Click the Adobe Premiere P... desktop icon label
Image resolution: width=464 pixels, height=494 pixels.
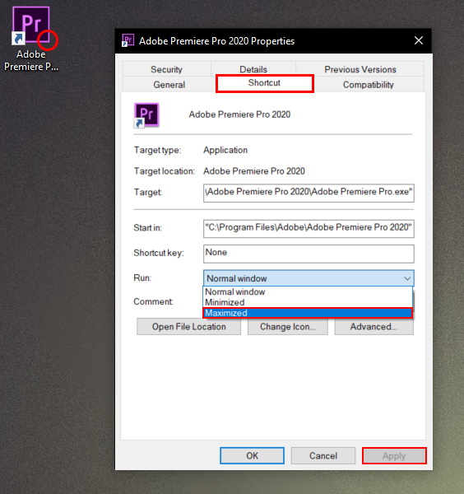click(30, 60)
